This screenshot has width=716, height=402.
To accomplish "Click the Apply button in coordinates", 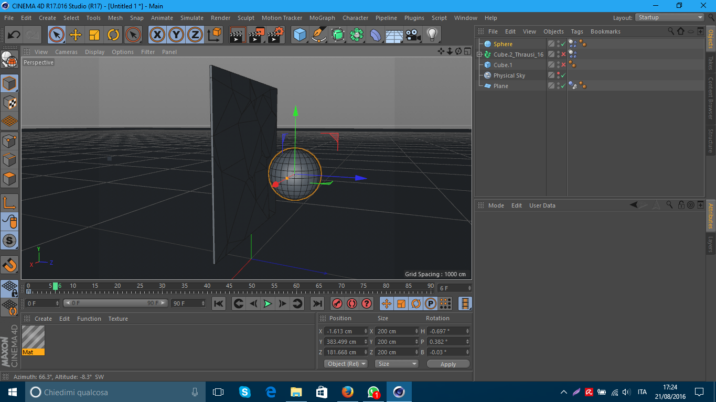I will coord(448,364).
